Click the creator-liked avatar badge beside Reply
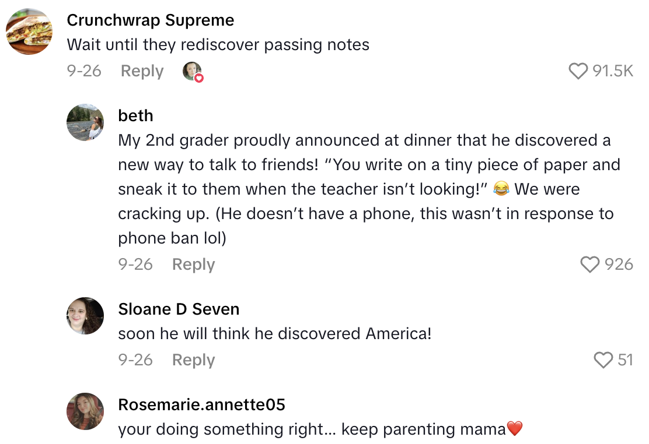 tap(191, 71)
